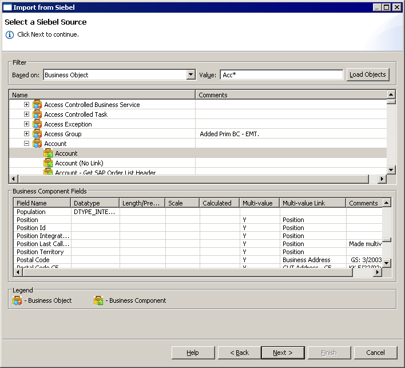Click the Added Prim BC - EMT. comment

(229, 134)
